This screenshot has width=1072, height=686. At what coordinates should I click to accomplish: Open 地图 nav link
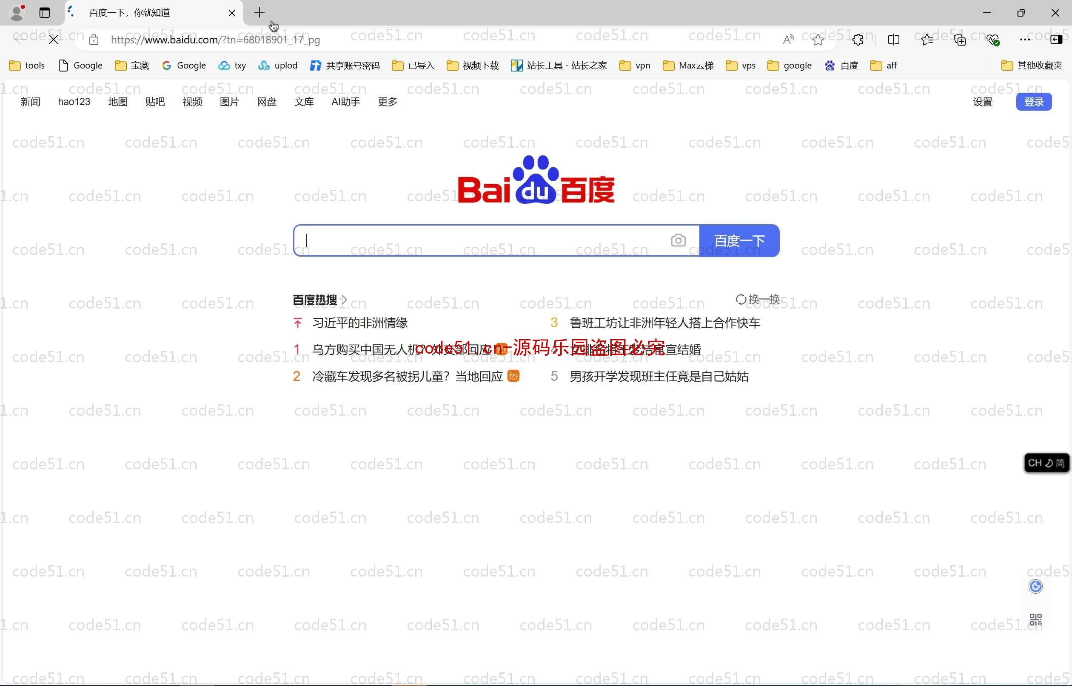point(118,102)
